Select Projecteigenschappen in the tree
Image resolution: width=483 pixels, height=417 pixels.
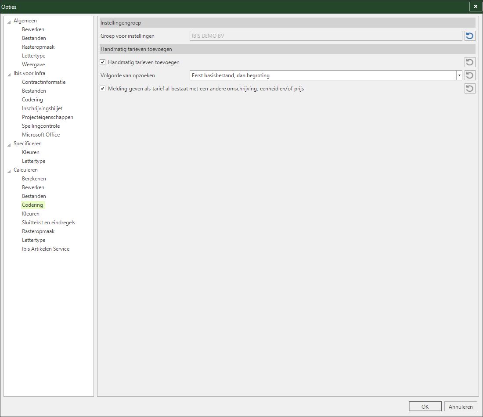pos(47,117)
